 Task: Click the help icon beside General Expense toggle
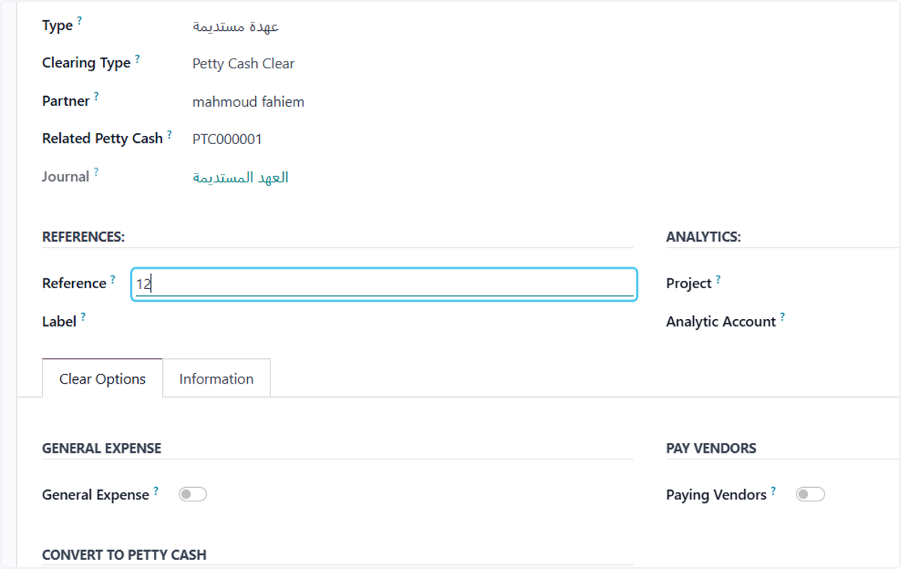[x=156, y=491]
